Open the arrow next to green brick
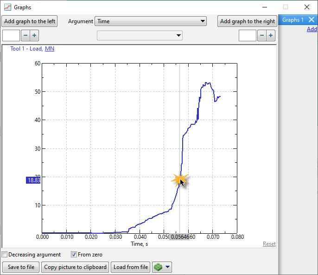Image resolution: width=318 pixels, height=275 pixels. point(167,267)
